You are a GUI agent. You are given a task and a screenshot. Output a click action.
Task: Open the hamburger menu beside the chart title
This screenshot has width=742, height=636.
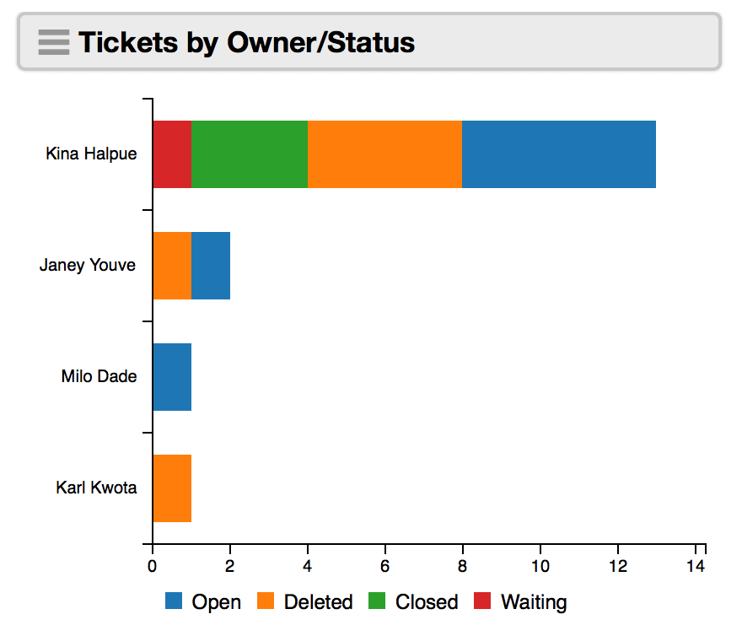pyautogui.click(x=53, y=42)
